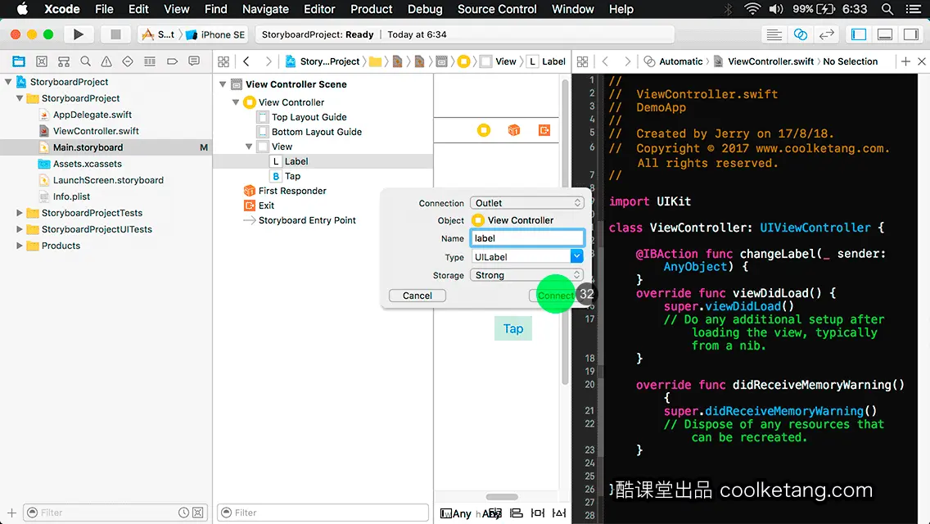Click the Tap button on the canvas

tap(513, 328)
